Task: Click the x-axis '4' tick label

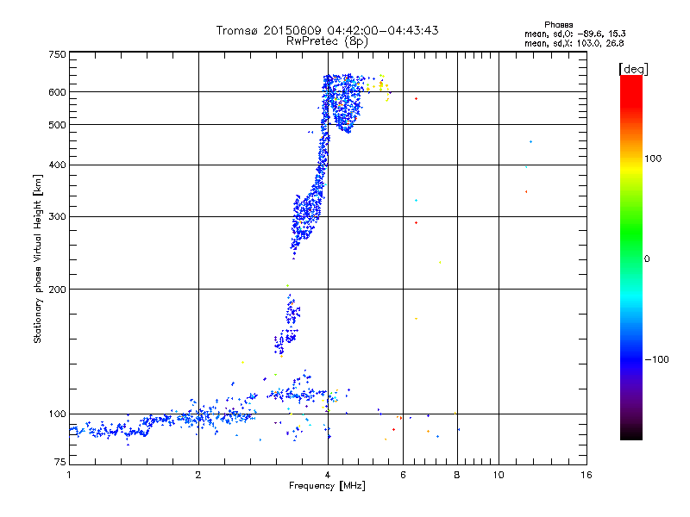Action: click(328, 475)
